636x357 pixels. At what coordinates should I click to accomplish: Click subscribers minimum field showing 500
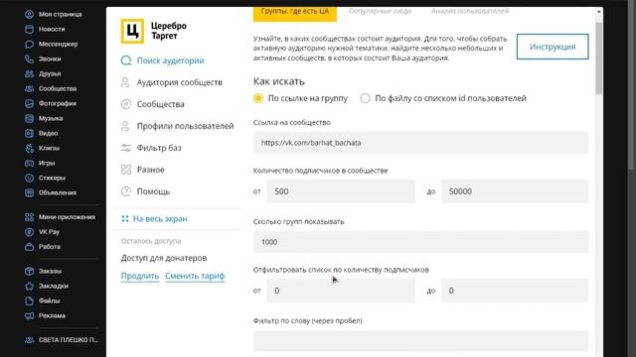coord(341,191)
